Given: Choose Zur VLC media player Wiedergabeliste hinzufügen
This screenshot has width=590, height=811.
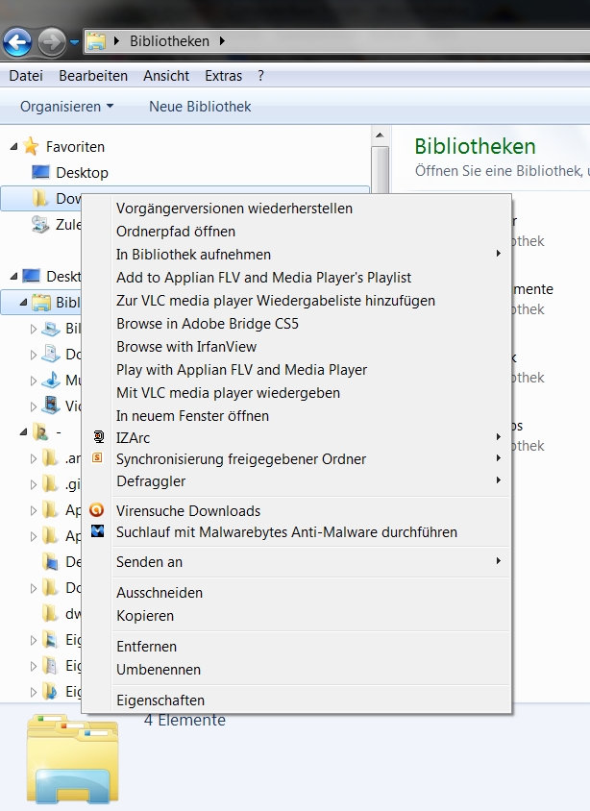Looking at the screenshot, I should point(297,301).
